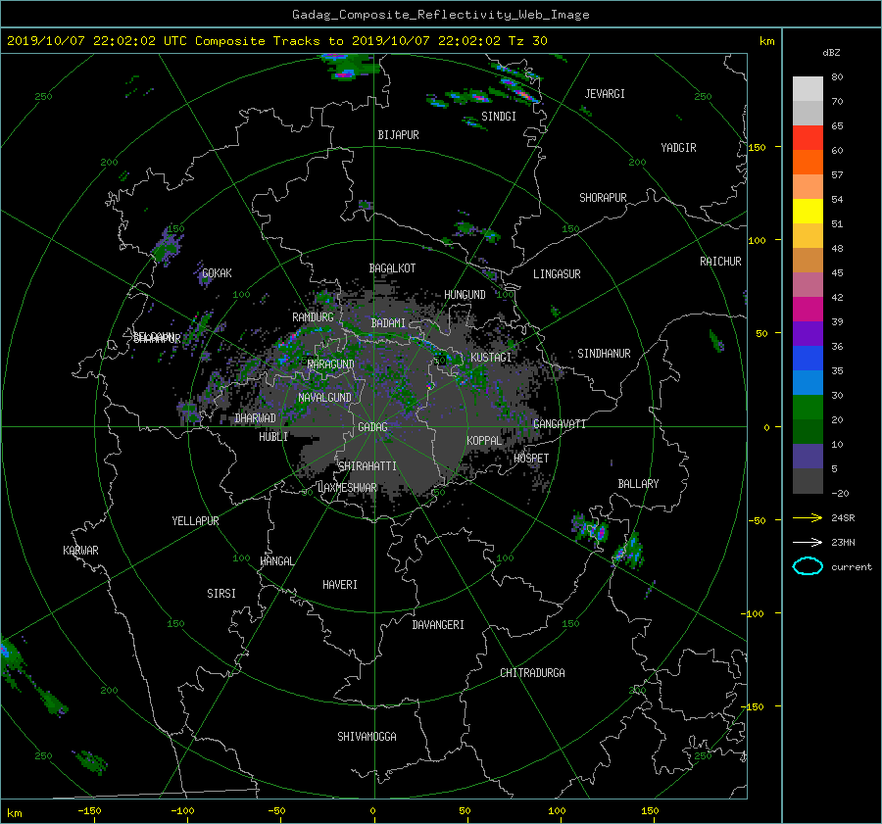The height and width of the screenshot is (824, 882).
Task: Click the NARAGUND city label
Action: click(330, 364)
